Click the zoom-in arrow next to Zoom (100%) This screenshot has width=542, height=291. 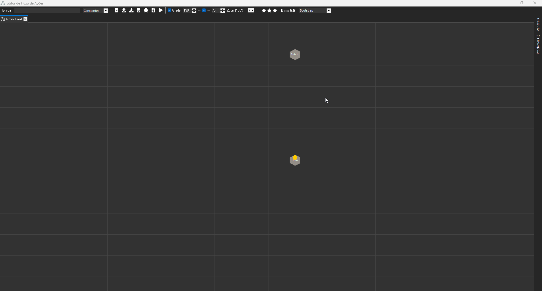(253, 10)
